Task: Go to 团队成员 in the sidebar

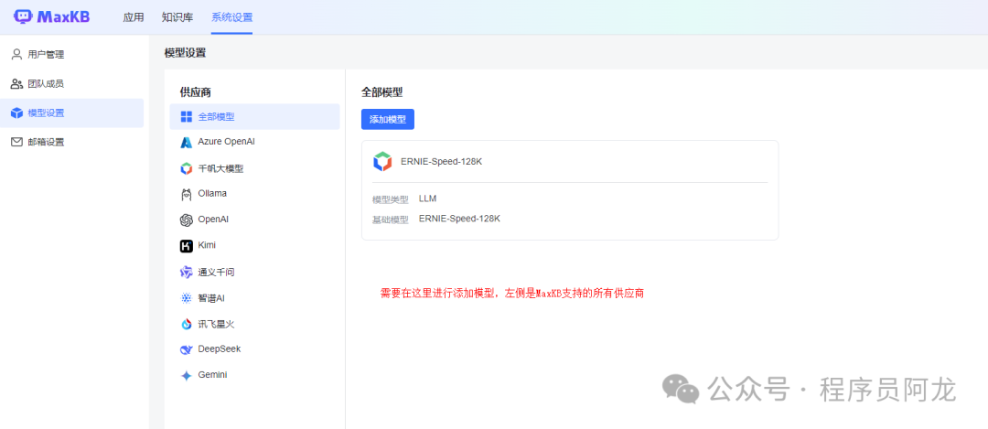Action: 72,84
